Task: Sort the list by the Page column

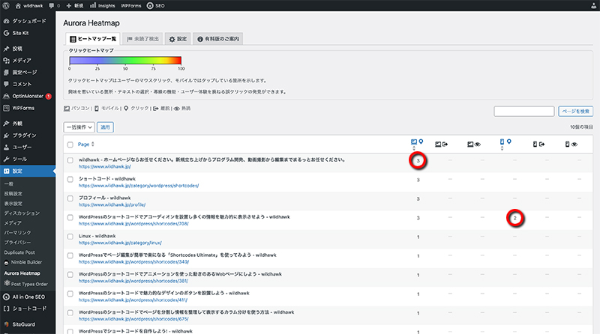Action: coord(84,144)
